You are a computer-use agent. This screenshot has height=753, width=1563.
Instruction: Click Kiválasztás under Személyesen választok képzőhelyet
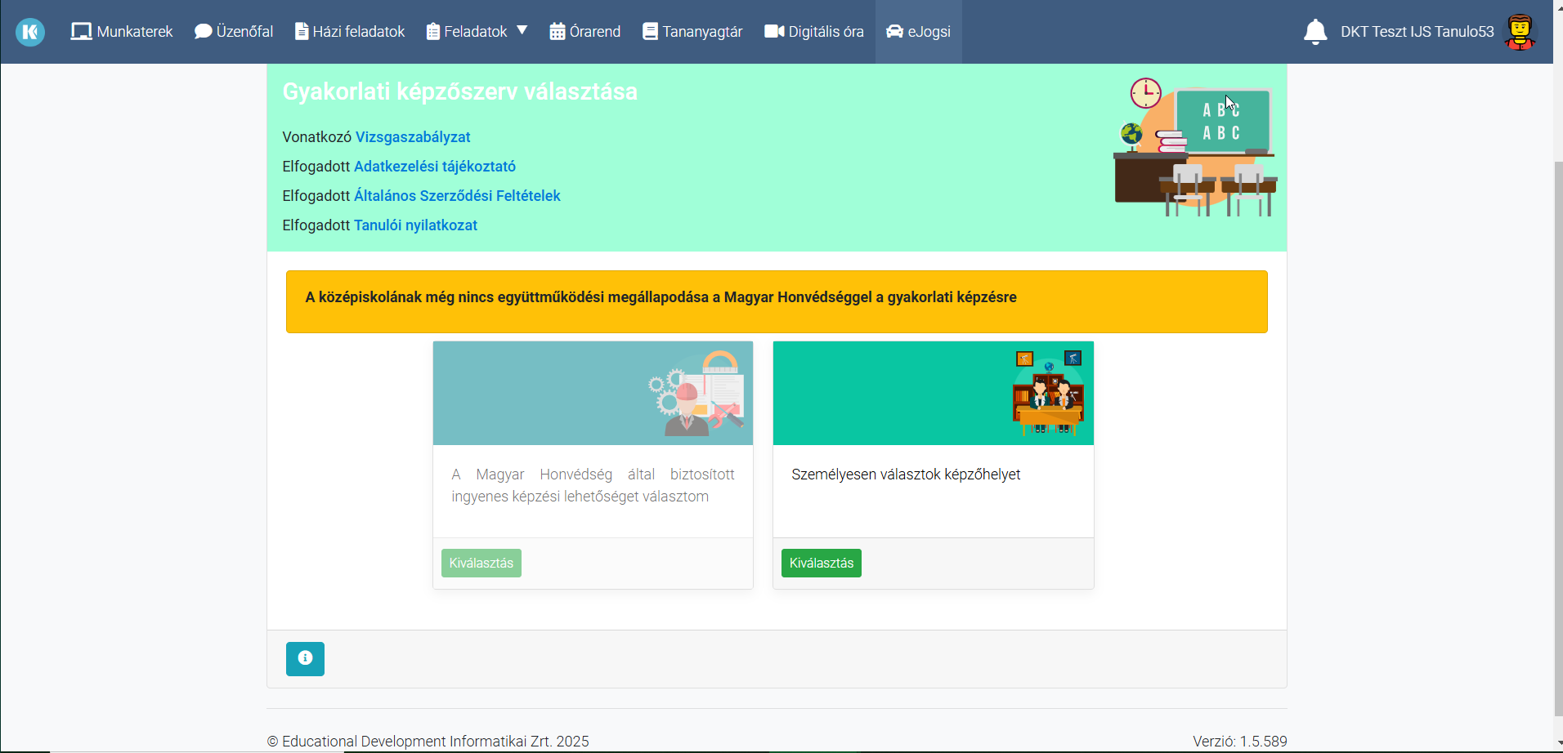822,564
